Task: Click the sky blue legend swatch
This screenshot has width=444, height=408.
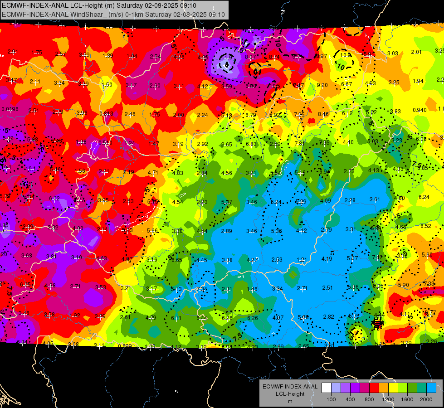Action: tap(431, 388)
